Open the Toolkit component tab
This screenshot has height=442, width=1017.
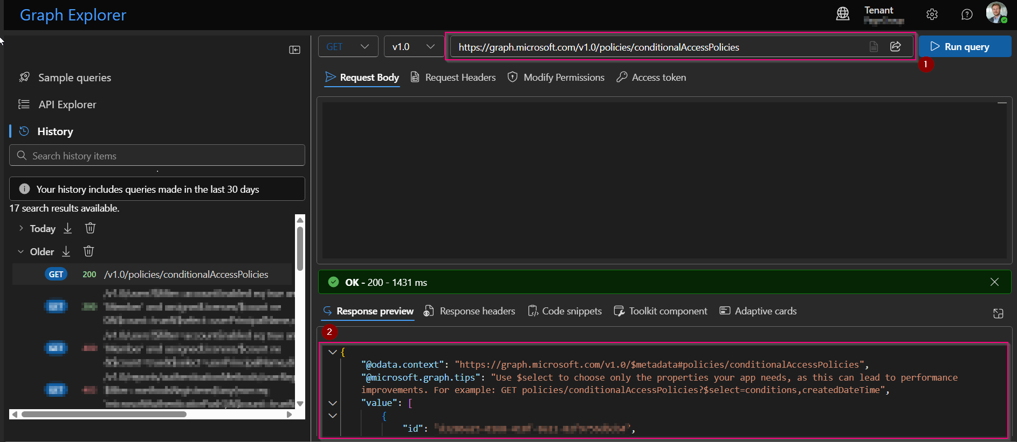pyautogui.click(x=661, y=311)
